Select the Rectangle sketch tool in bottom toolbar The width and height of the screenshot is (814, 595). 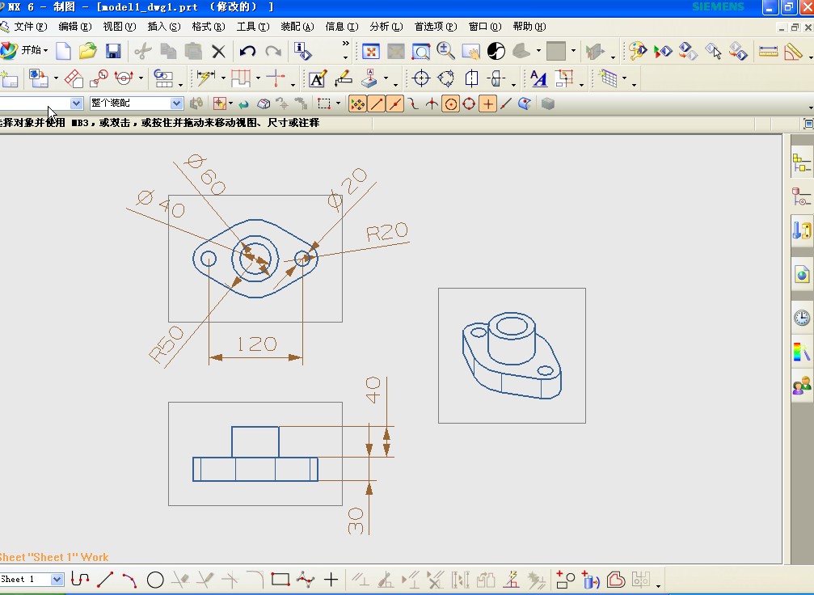[280, 580]
